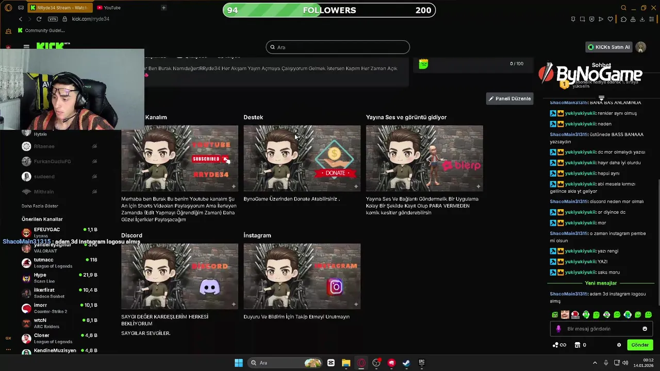Open the imorr Counter-Strike 2 channel
Image resolution: width=660 pixels, height=371 pixels.
(59, 308)
